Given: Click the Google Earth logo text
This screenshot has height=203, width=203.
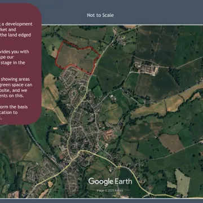Looking at the screenshot, I should [x=110, y=182].
